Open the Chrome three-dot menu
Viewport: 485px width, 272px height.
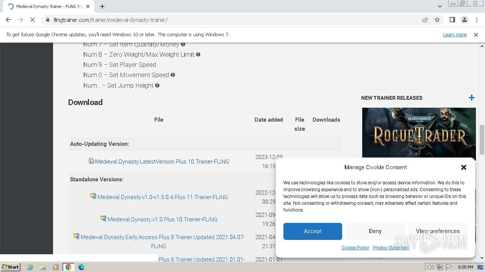[476, 20]
